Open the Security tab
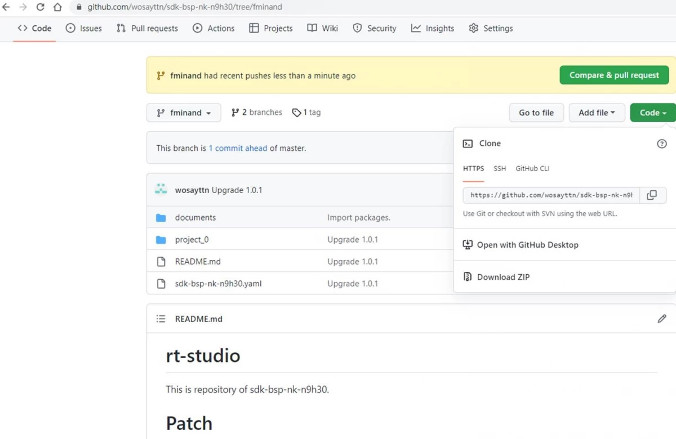This screenshot has width=676, height=439. (x=375, y=28)
